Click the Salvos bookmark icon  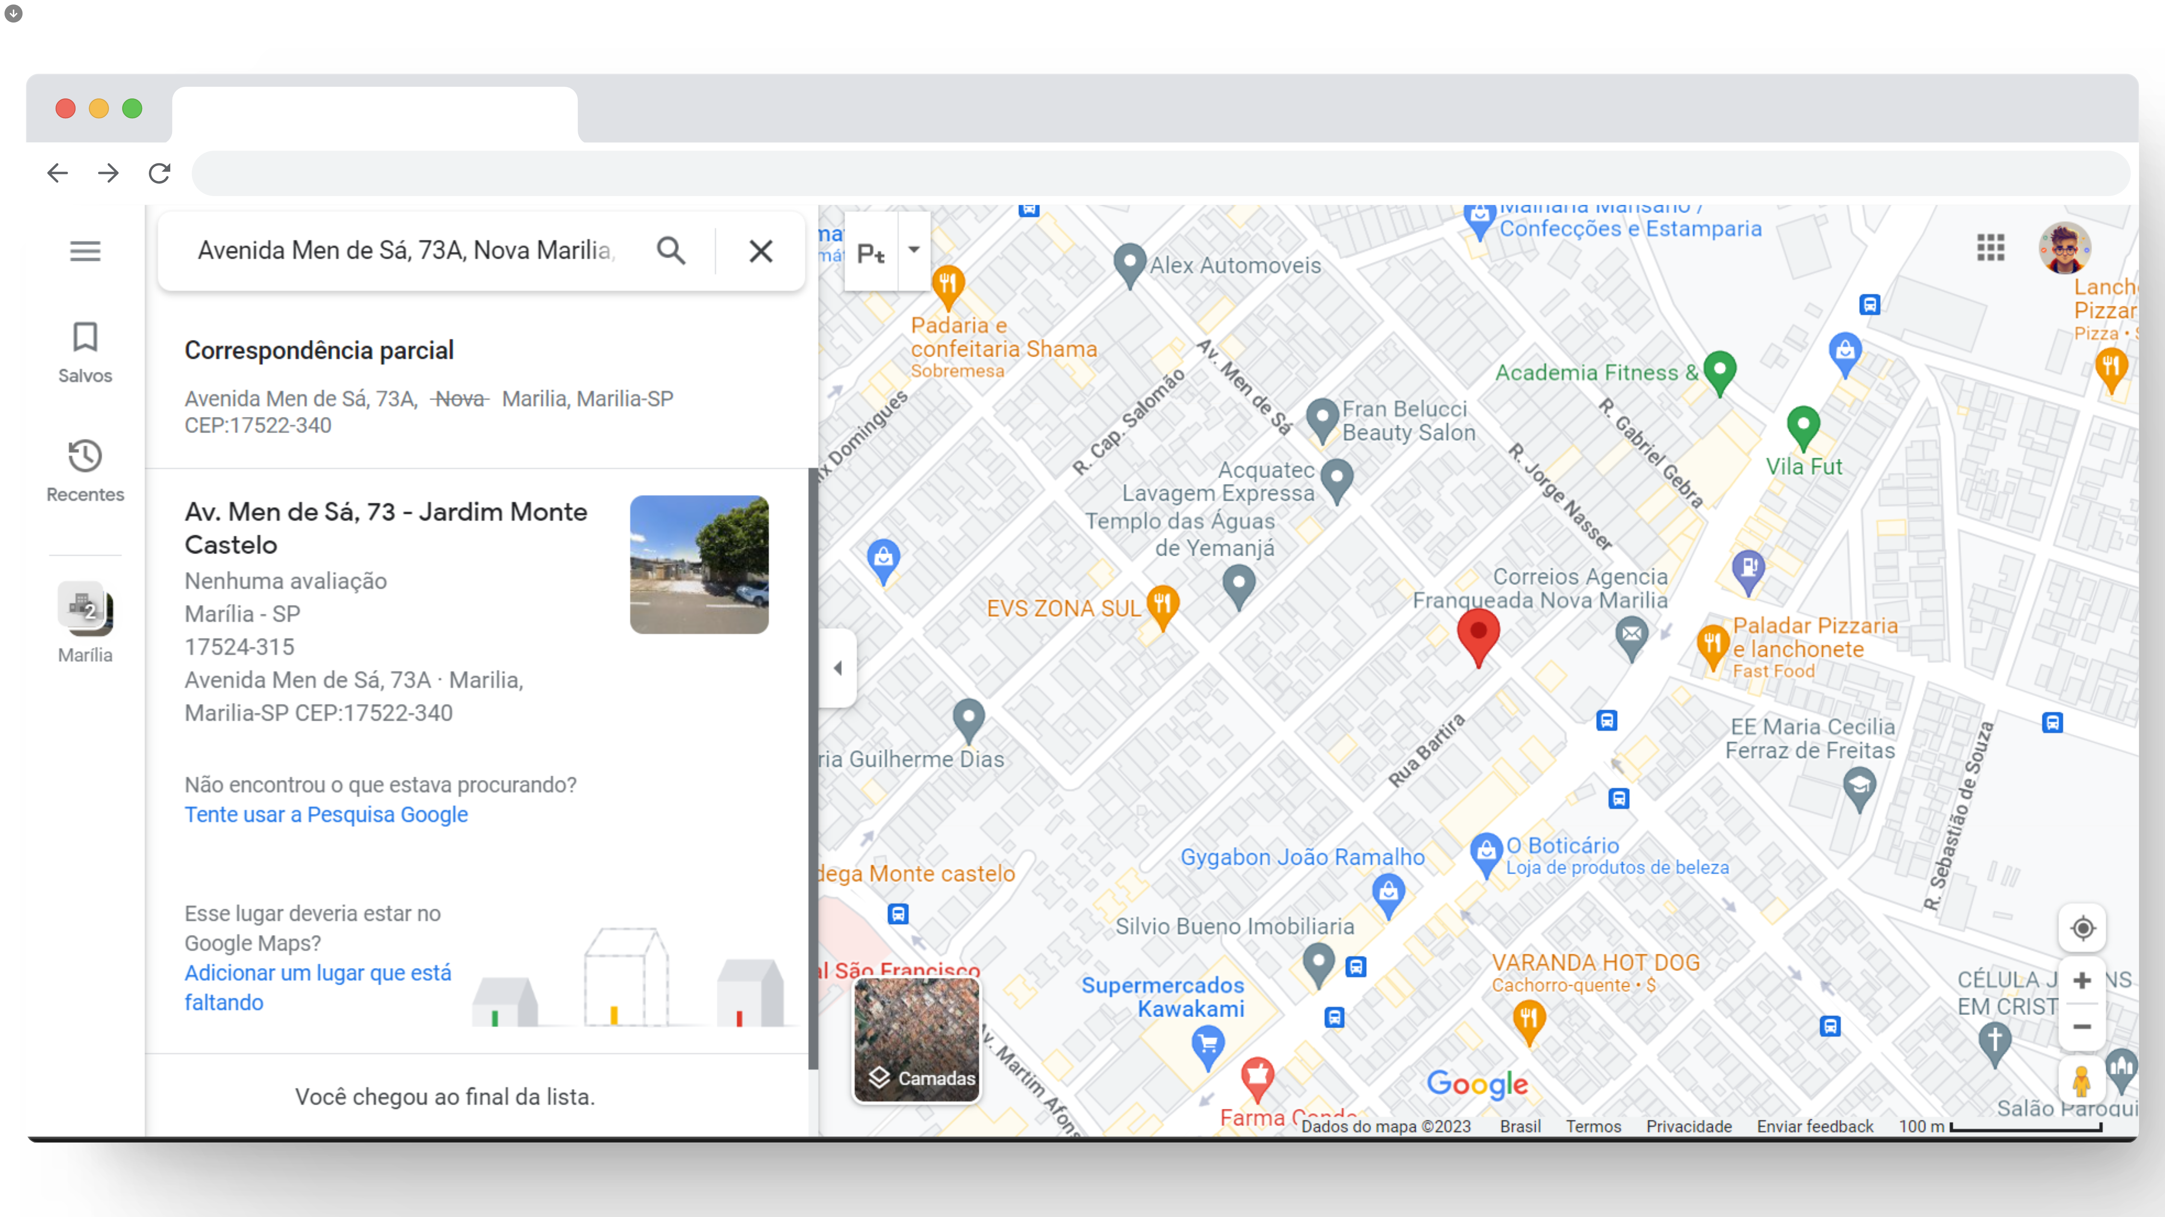coord(85,338)
